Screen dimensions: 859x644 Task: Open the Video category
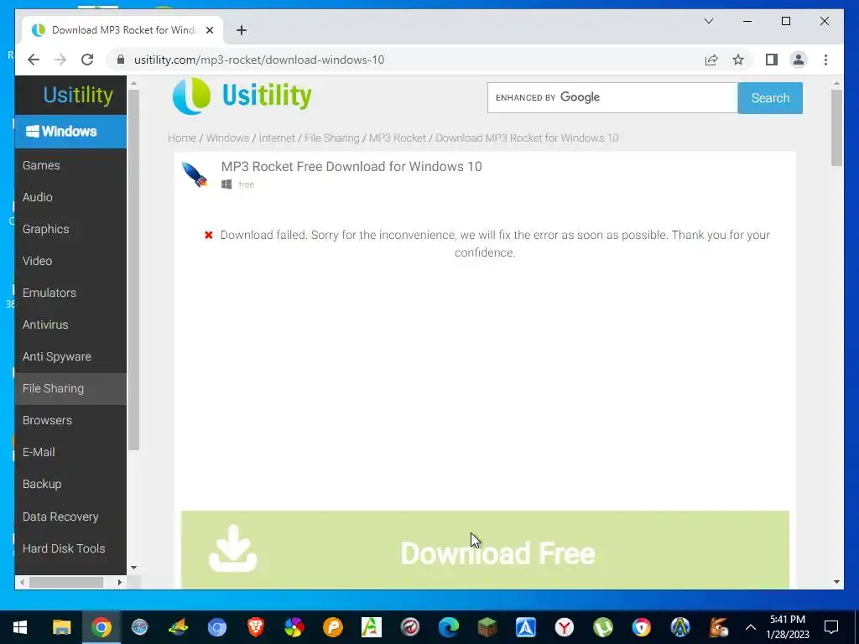[x=70, y=261]
